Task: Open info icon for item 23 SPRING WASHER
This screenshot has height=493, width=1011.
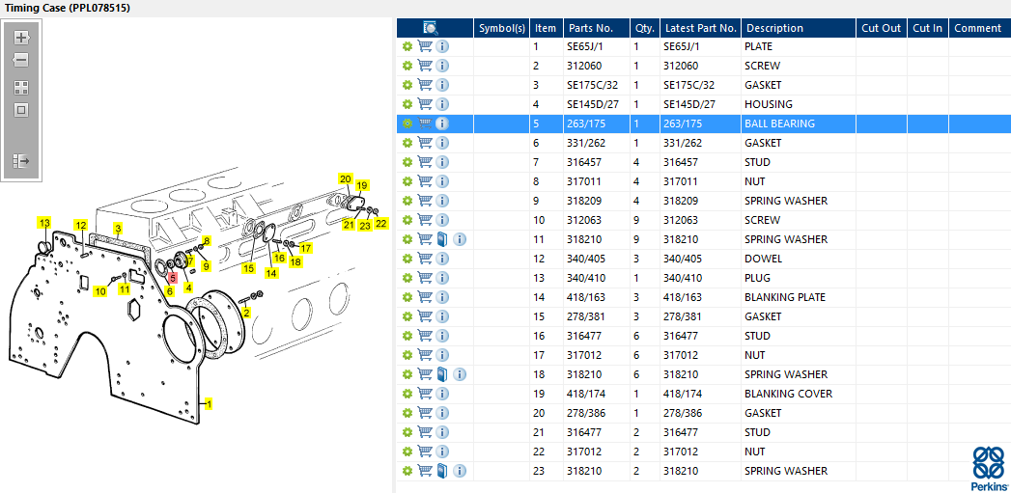Action: pos(460,471)
